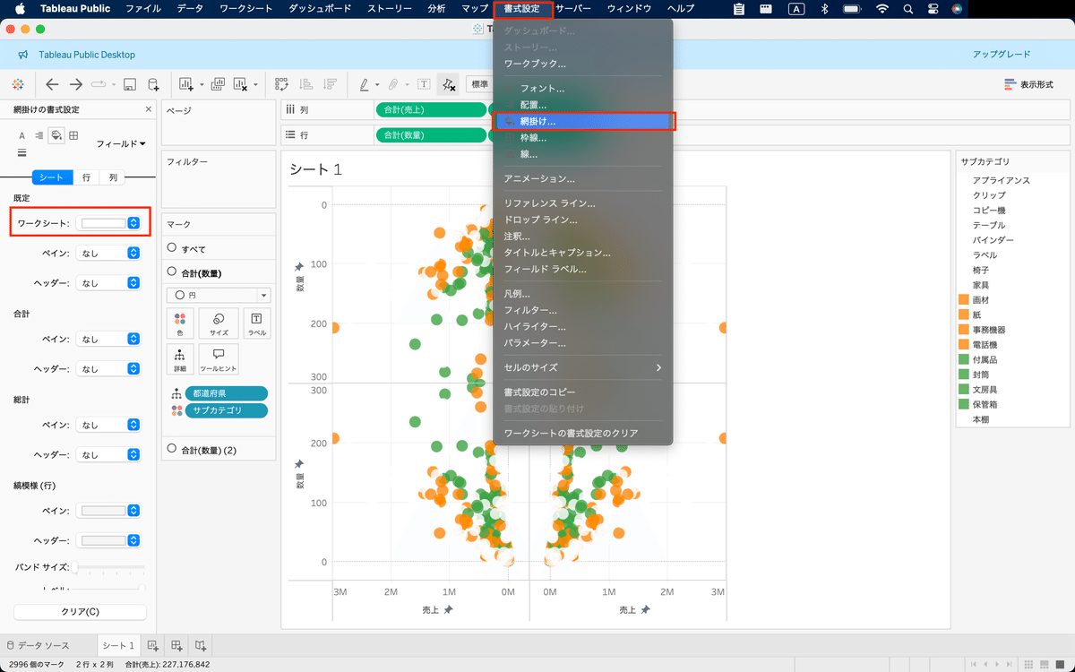This screenshot has width=1075, height=672.
Task: Click the アップグレード link
Action: (1002, 55)
